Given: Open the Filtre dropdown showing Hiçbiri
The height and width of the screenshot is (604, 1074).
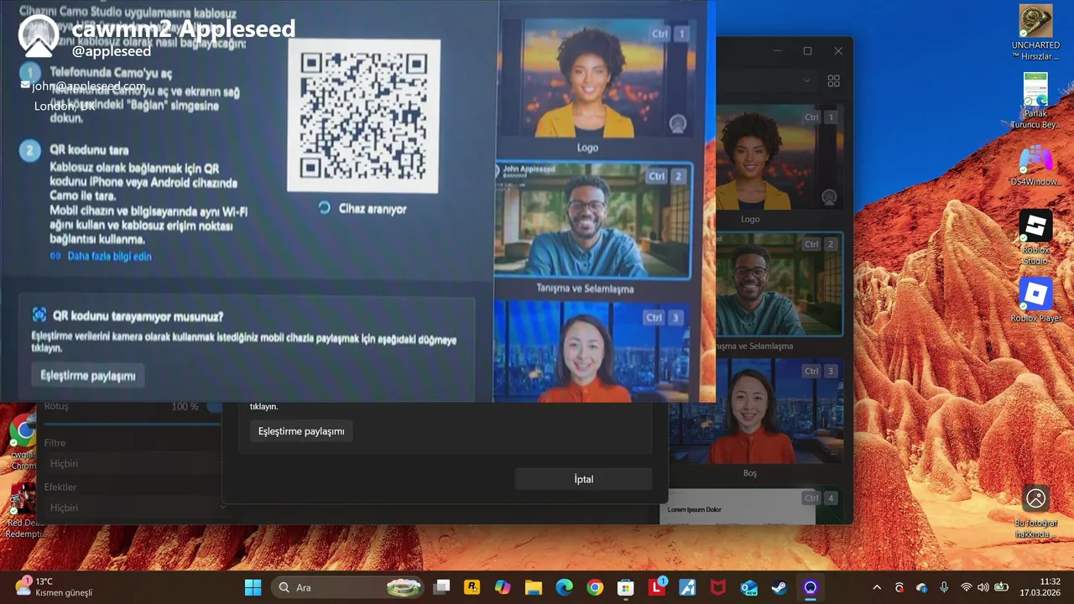Looking at the screenshot, I should point(134,463).
